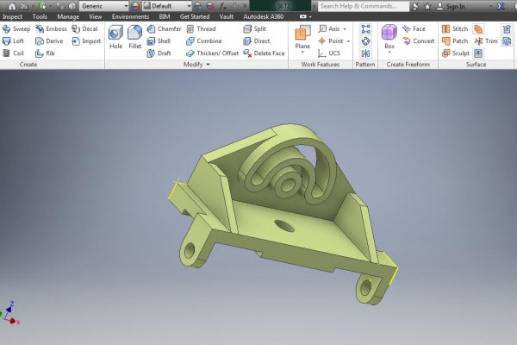Expand the Axis dropdown arrow
Viewport: 517px width, 345px height.
[x=346, y=28]
